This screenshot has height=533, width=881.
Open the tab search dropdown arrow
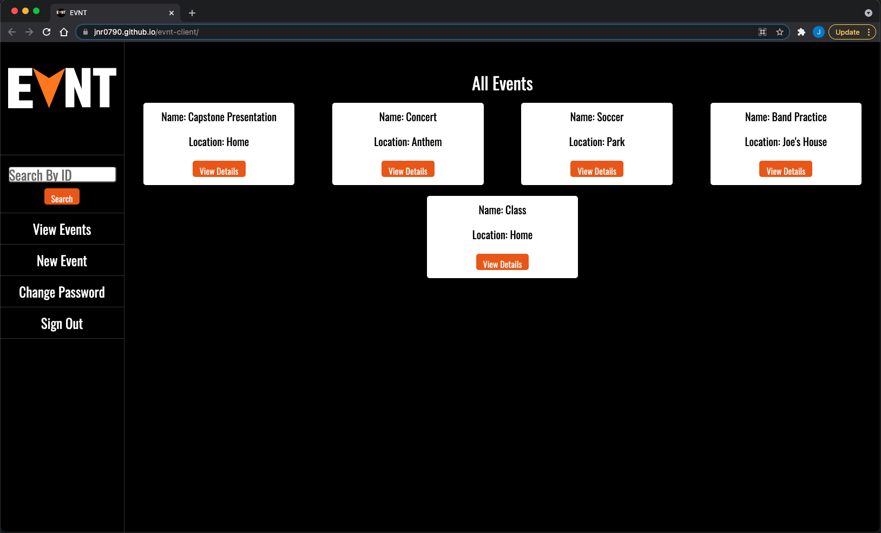pos(869,12)
